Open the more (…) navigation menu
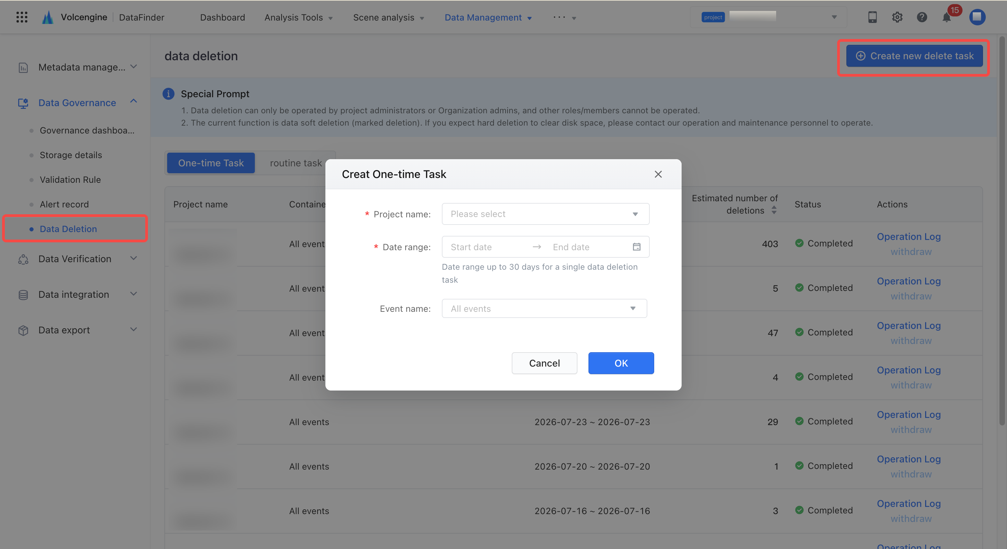 (564, 17)
